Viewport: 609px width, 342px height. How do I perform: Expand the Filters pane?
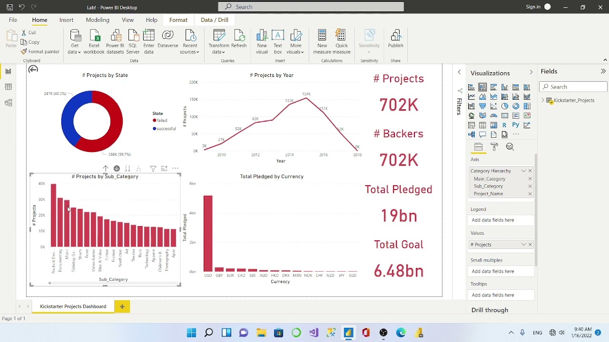[459, 72]
